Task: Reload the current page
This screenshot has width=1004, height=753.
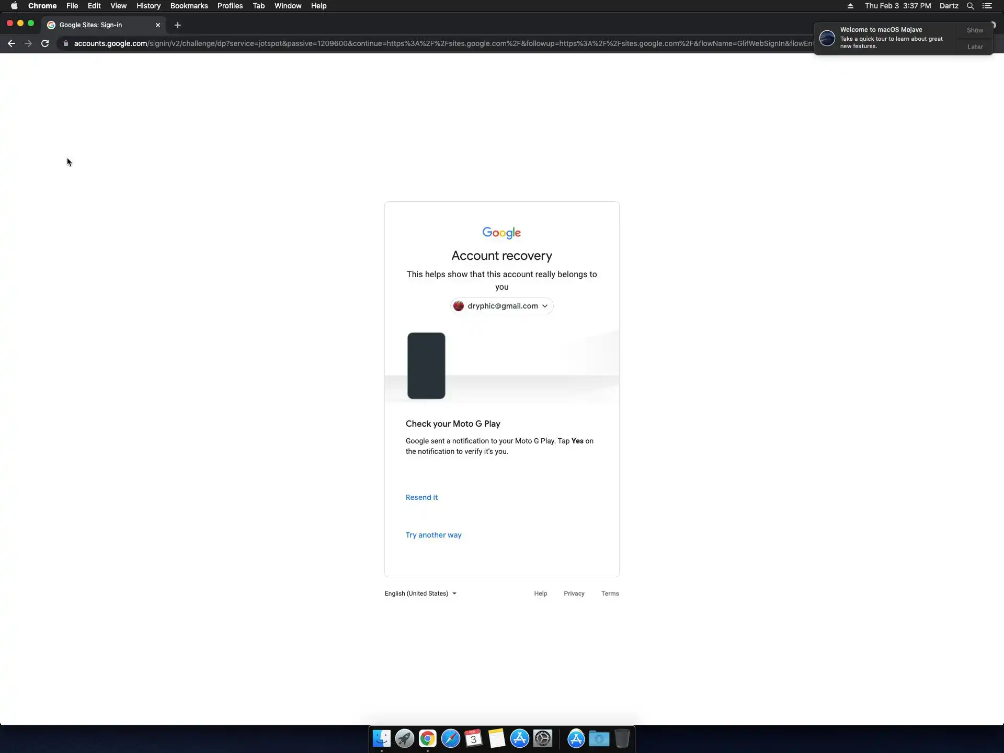Action: 45,43
